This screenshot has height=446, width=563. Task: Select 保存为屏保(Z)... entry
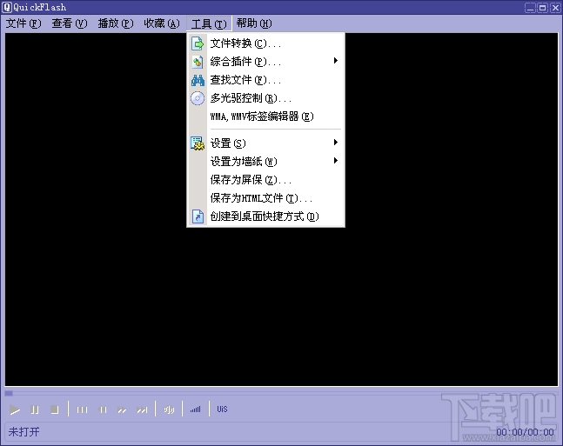(x=265, y=180)
